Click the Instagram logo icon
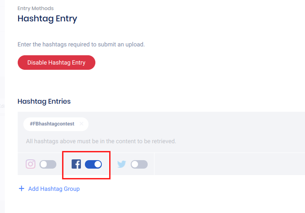Image resolution: width=305 pixels, height=213 pixels. pyautogui.click(x=31, y=164)
